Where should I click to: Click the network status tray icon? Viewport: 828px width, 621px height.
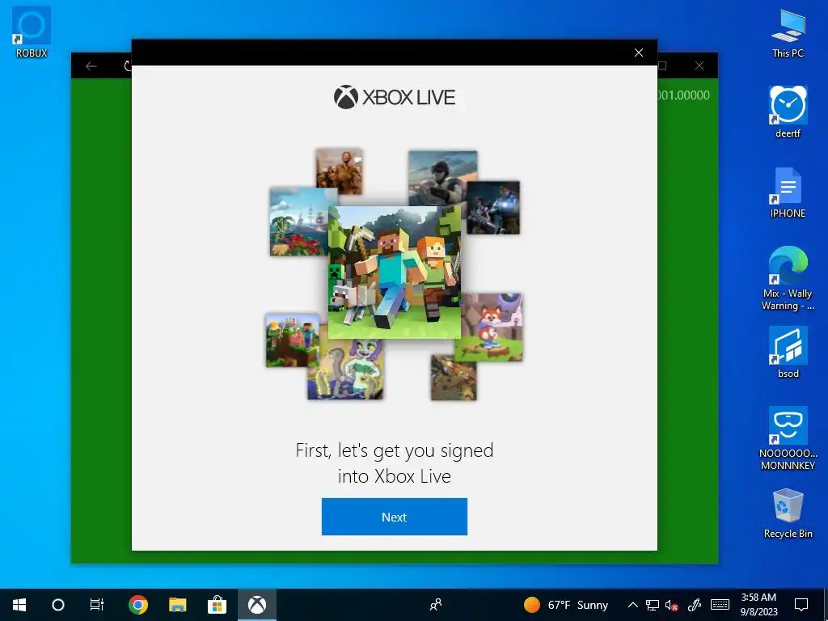click(653, 605)
